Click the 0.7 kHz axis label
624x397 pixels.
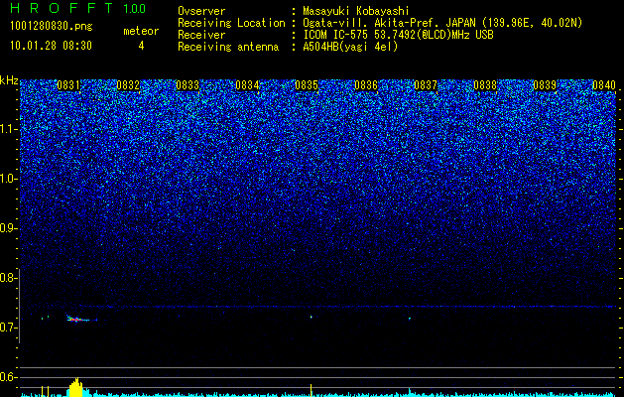tap(9, 328)
